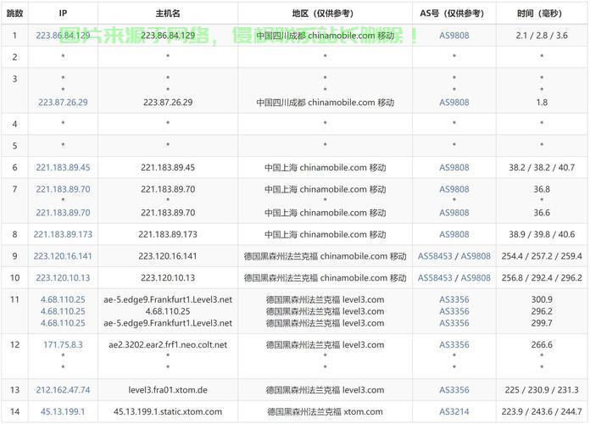Open the 212.162.47.74 IP link
Viewport: 590px width, 424px height.
(64, 389)
